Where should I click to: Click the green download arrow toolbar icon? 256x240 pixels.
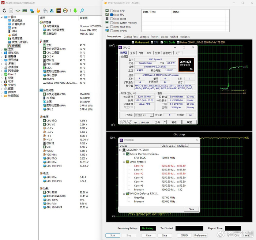coord(75,11)
